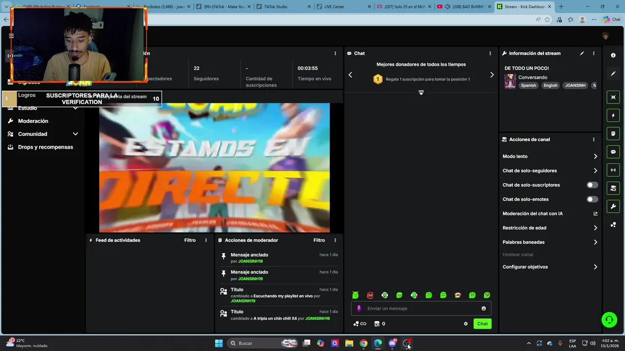Open three-dot menu of Acciones de moderador

(335, 240)
